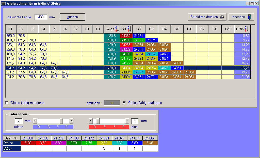Select red 24 360 price swatch 5,00

click(x=28, y=143)
